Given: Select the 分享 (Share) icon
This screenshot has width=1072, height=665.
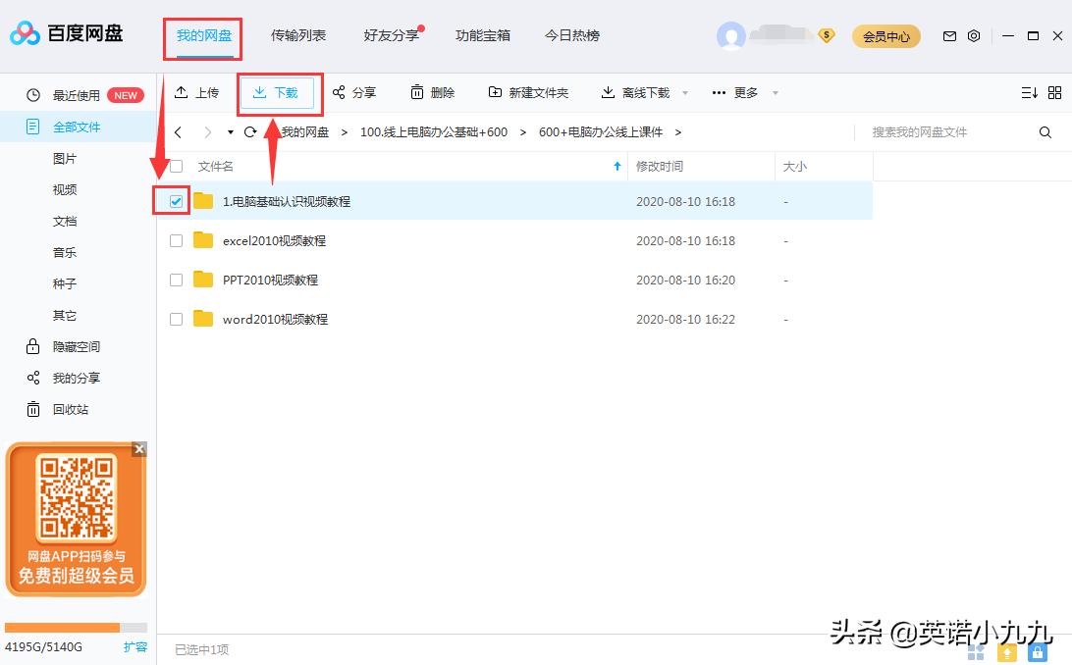Looking at the screenshot, I should coord(354,93).
